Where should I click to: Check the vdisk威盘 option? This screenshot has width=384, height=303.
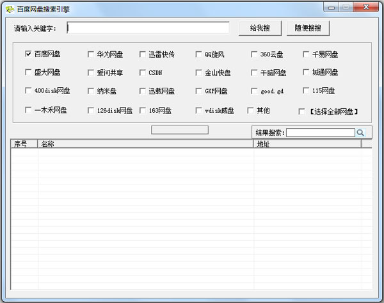click(x=198, y=111)
